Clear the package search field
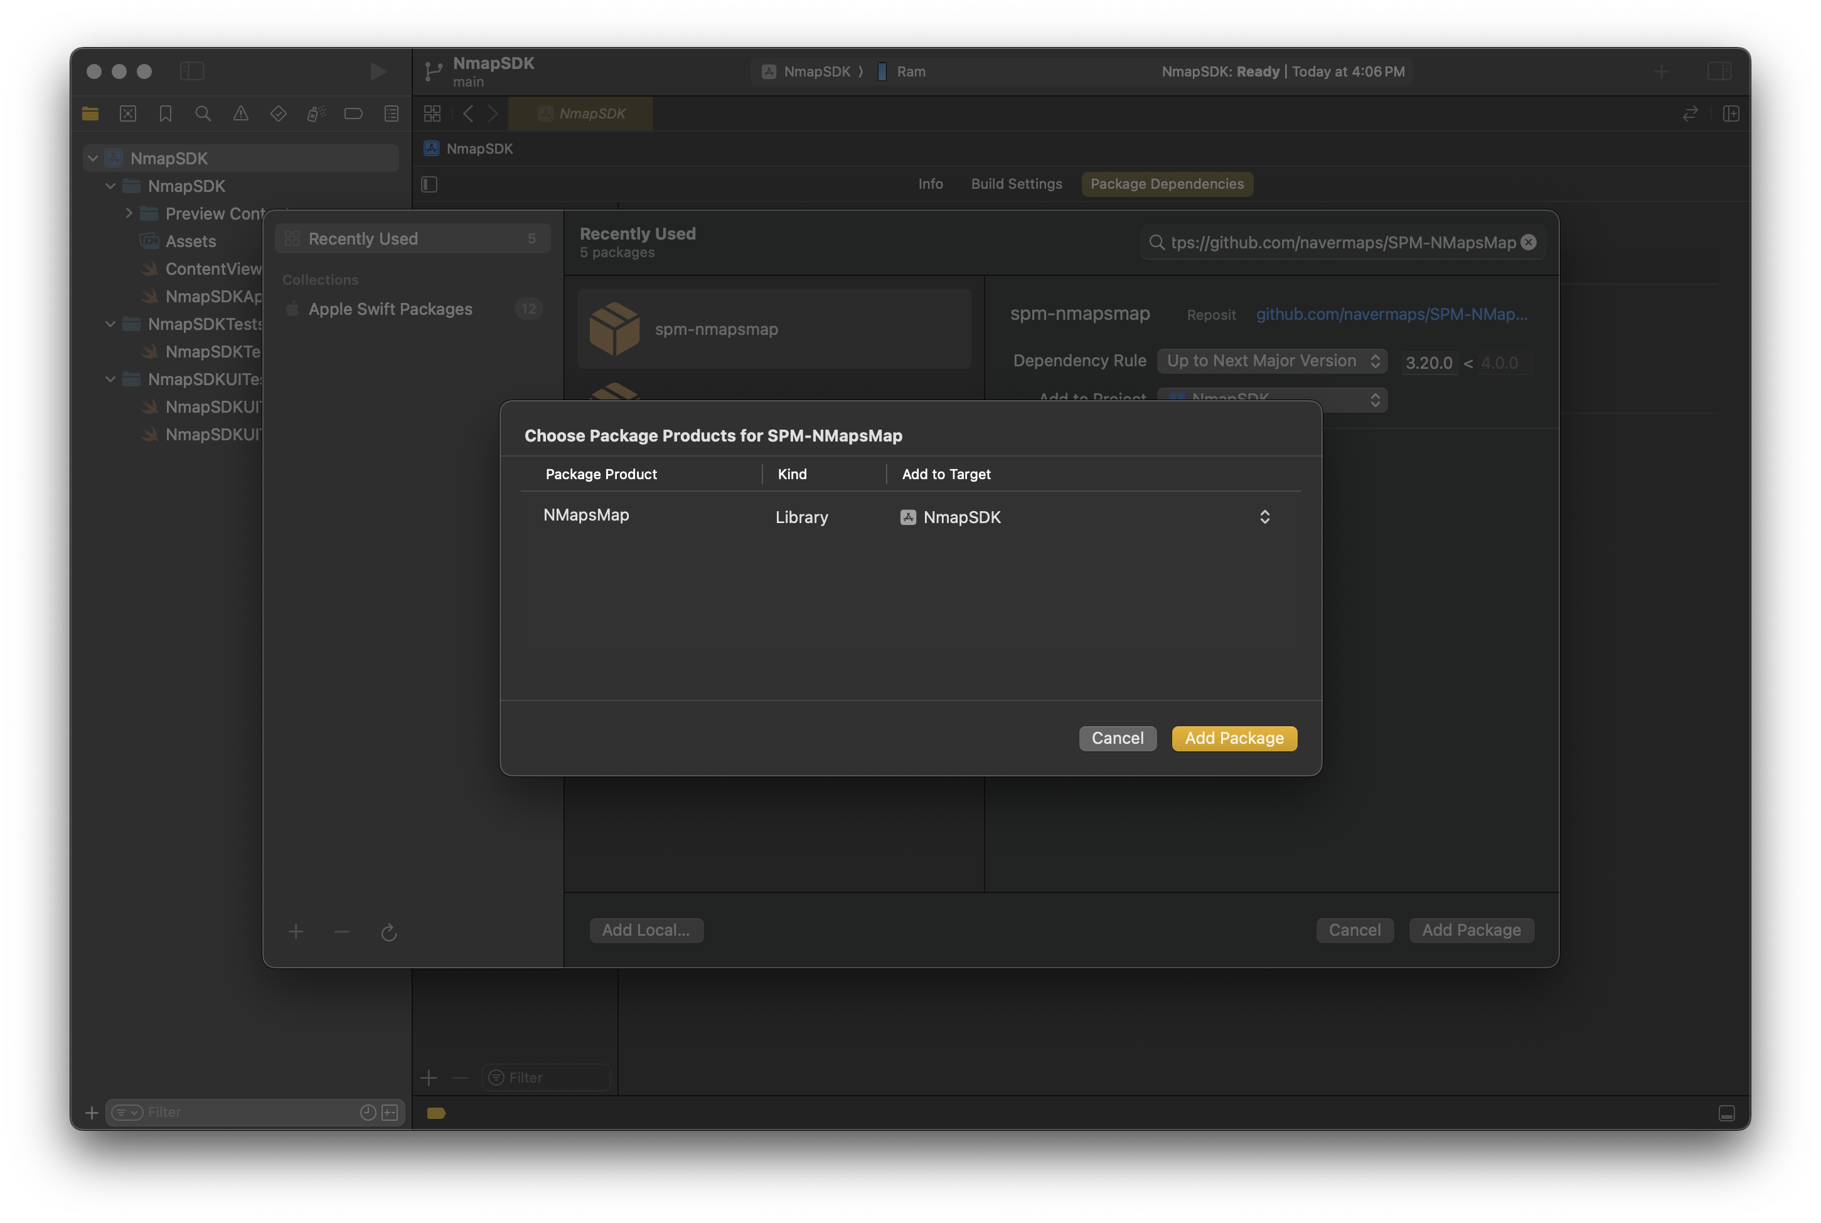 [x=1529, y=243]
